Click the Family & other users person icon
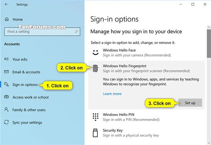 pos(6,109)
